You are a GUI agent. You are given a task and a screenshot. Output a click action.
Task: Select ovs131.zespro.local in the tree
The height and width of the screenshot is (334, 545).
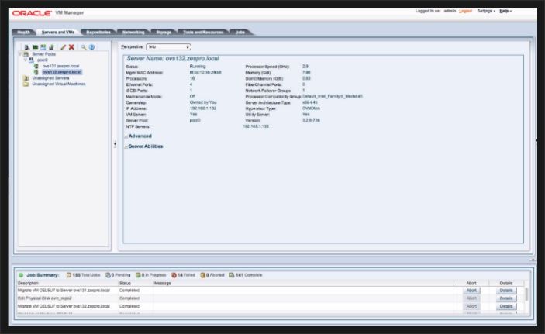click(x=60, y=66)
